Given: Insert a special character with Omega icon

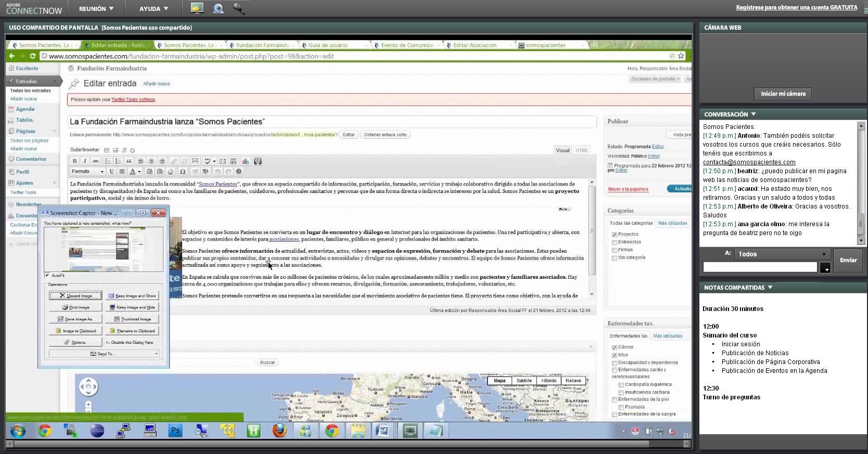Looking at the screenshot, I should click(182, 171).
